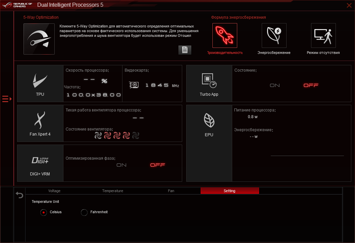
Task: Click the Скорость процессора label
Action: [x=87, y=70]
